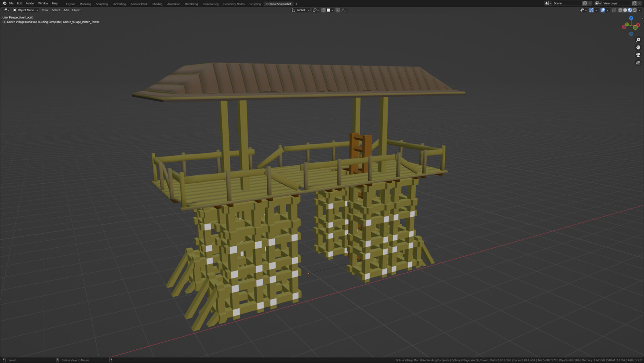Switch to the Sculpting workspace tab
This screenshot has width=644, height=363.
click(x=102, y=4)
